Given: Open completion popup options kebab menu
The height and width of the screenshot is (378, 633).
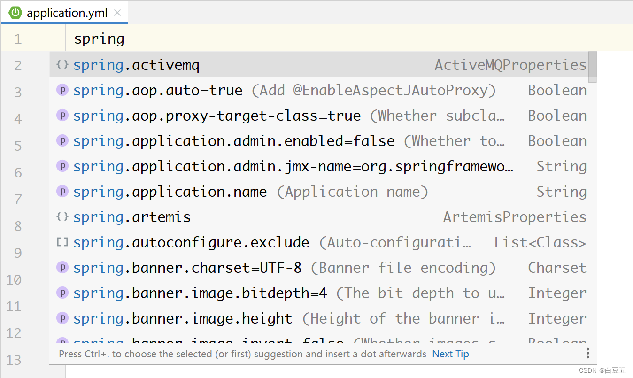Looking at the screenshot, I should click(x=587, y=354).
